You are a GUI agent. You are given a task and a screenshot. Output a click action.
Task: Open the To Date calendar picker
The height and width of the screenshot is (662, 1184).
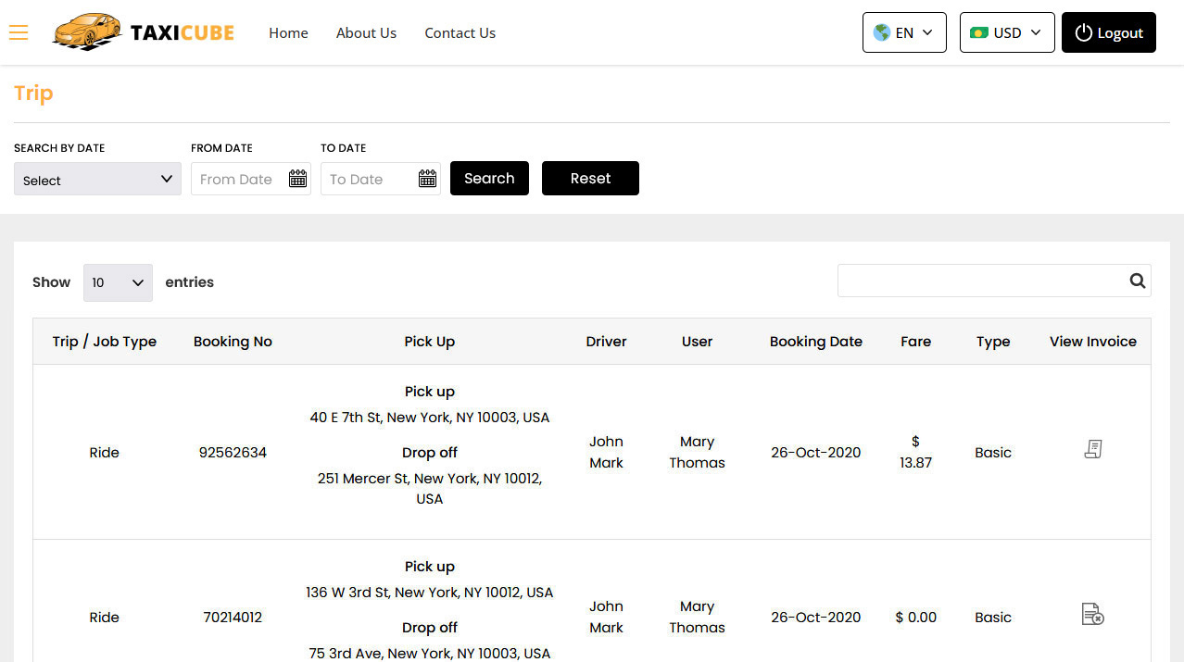[x=427, y=178]
